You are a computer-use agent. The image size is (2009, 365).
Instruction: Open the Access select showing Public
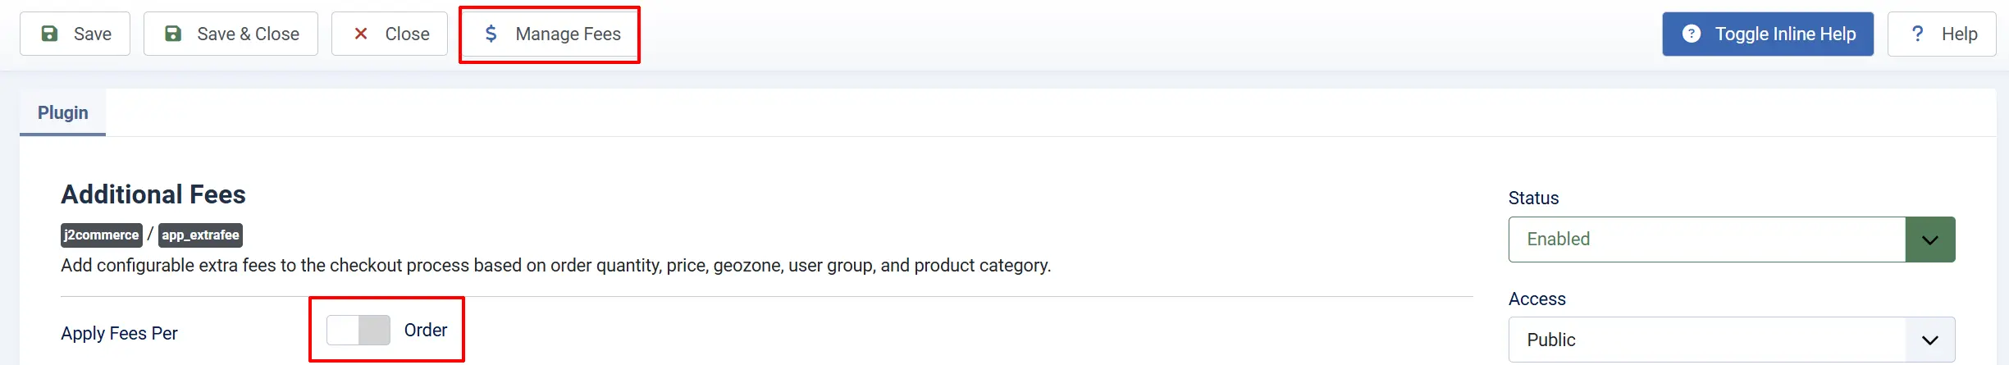1732,340
